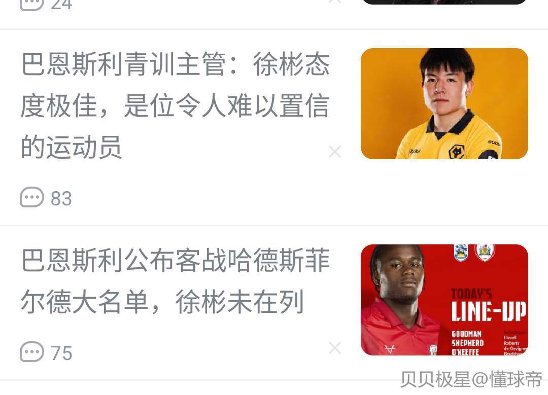Tap the comment bubble icon beside 75
This screenshot has width=548, height=395.
tap(32, 352)
